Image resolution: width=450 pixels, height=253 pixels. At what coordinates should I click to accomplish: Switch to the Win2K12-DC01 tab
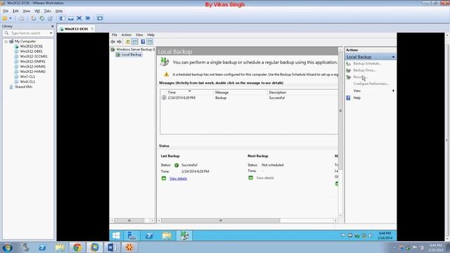pyautogui.click(x=76, y=29)
